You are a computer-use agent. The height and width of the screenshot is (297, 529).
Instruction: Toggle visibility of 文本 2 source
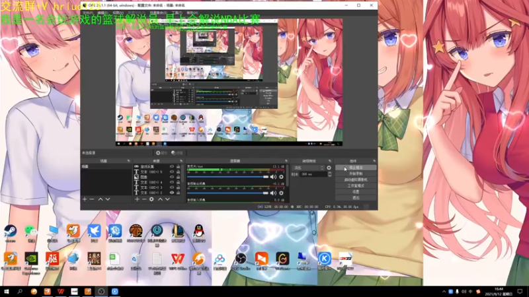[172, 193]
